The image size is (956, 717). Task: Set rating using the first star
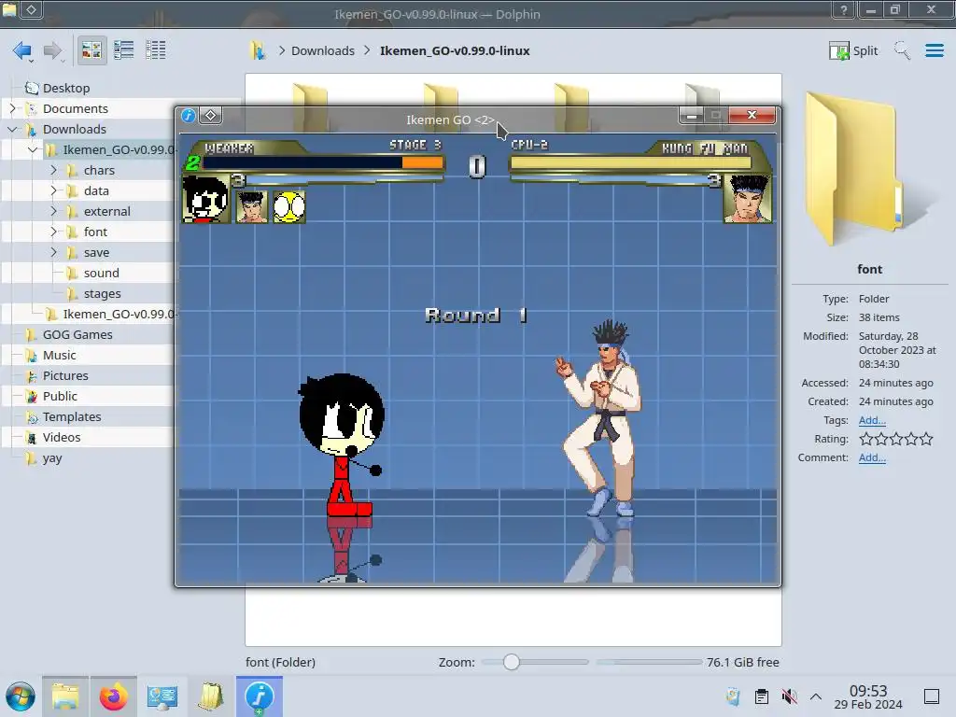tap(865, 439)
